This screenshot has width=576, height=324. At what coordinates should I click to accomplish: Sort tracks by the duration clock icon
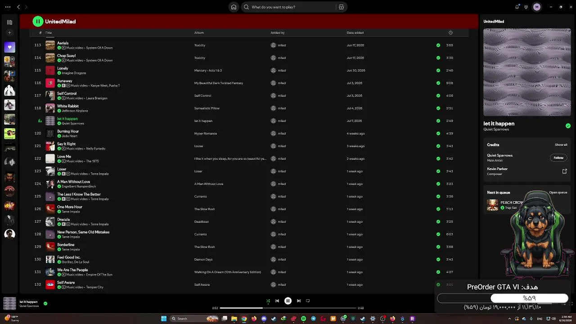pyautogui.click(x=450, y=32)
